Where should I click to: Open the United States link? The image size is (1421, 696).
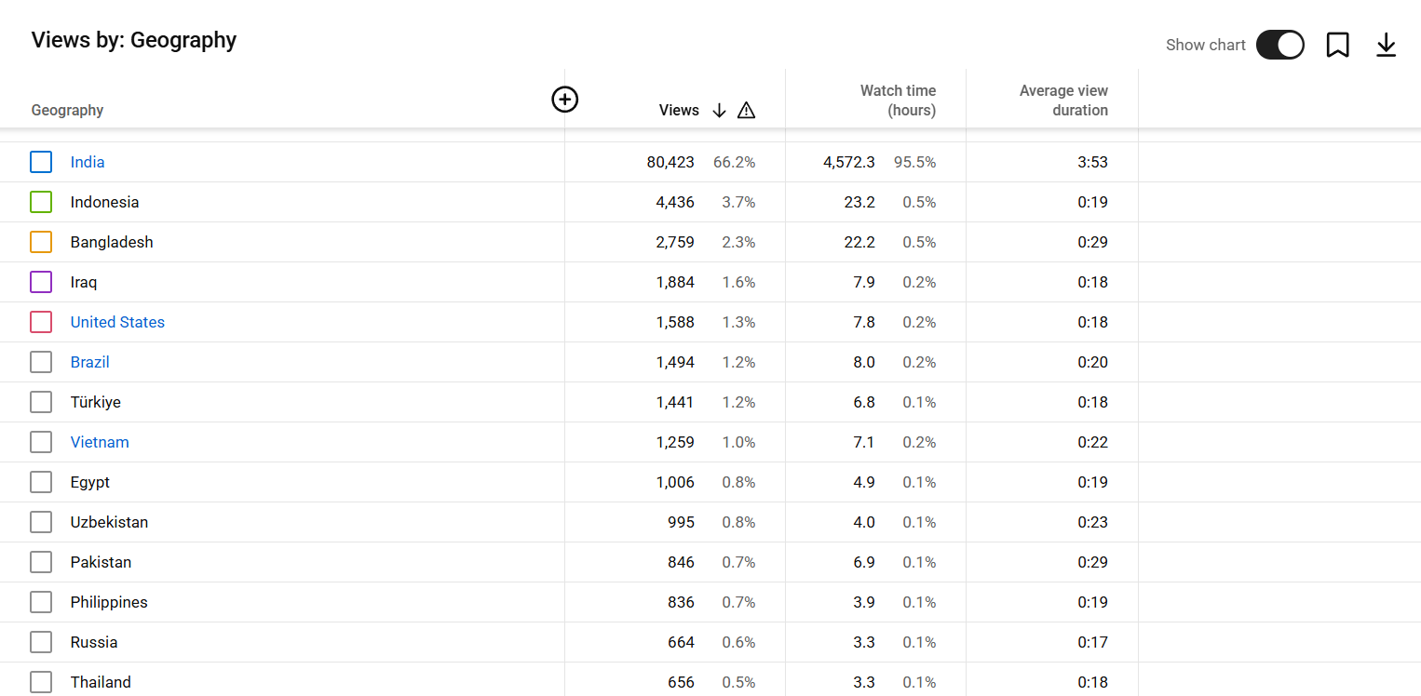[117, 322]
